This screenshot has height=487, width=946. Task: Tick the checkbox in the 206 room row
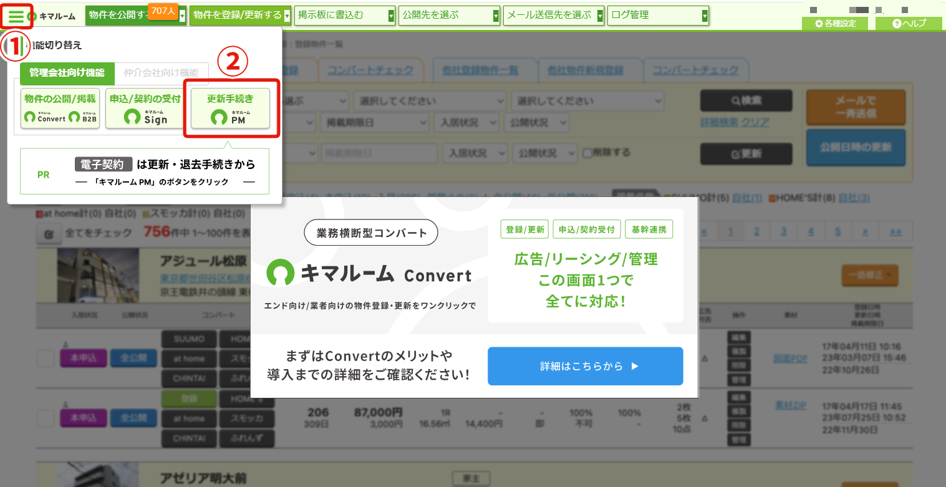(x=46, y=418)
